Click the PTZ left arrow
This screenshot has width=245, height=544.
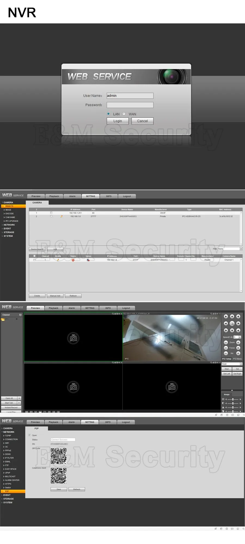coord(226,323)
